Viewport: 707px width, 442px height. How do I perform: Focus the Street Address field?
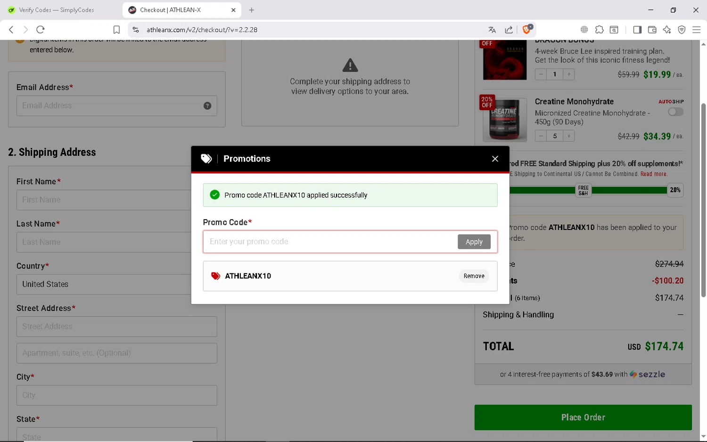click(117, 327)
